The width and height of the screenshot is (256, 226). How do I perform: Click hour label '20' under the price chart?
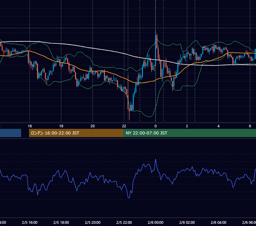pos(93,126)
